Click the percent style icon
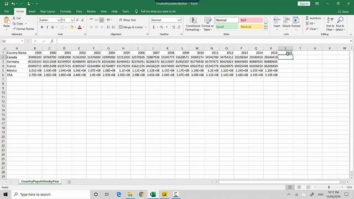Image resolution: width=354 pixels, height=199 pixels. tap(162, 27)
